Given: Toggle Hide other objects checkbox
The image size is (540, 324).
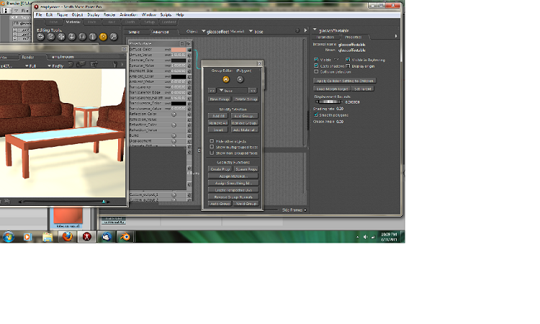Looking at the screenshot, I should (x=212, y=141).
